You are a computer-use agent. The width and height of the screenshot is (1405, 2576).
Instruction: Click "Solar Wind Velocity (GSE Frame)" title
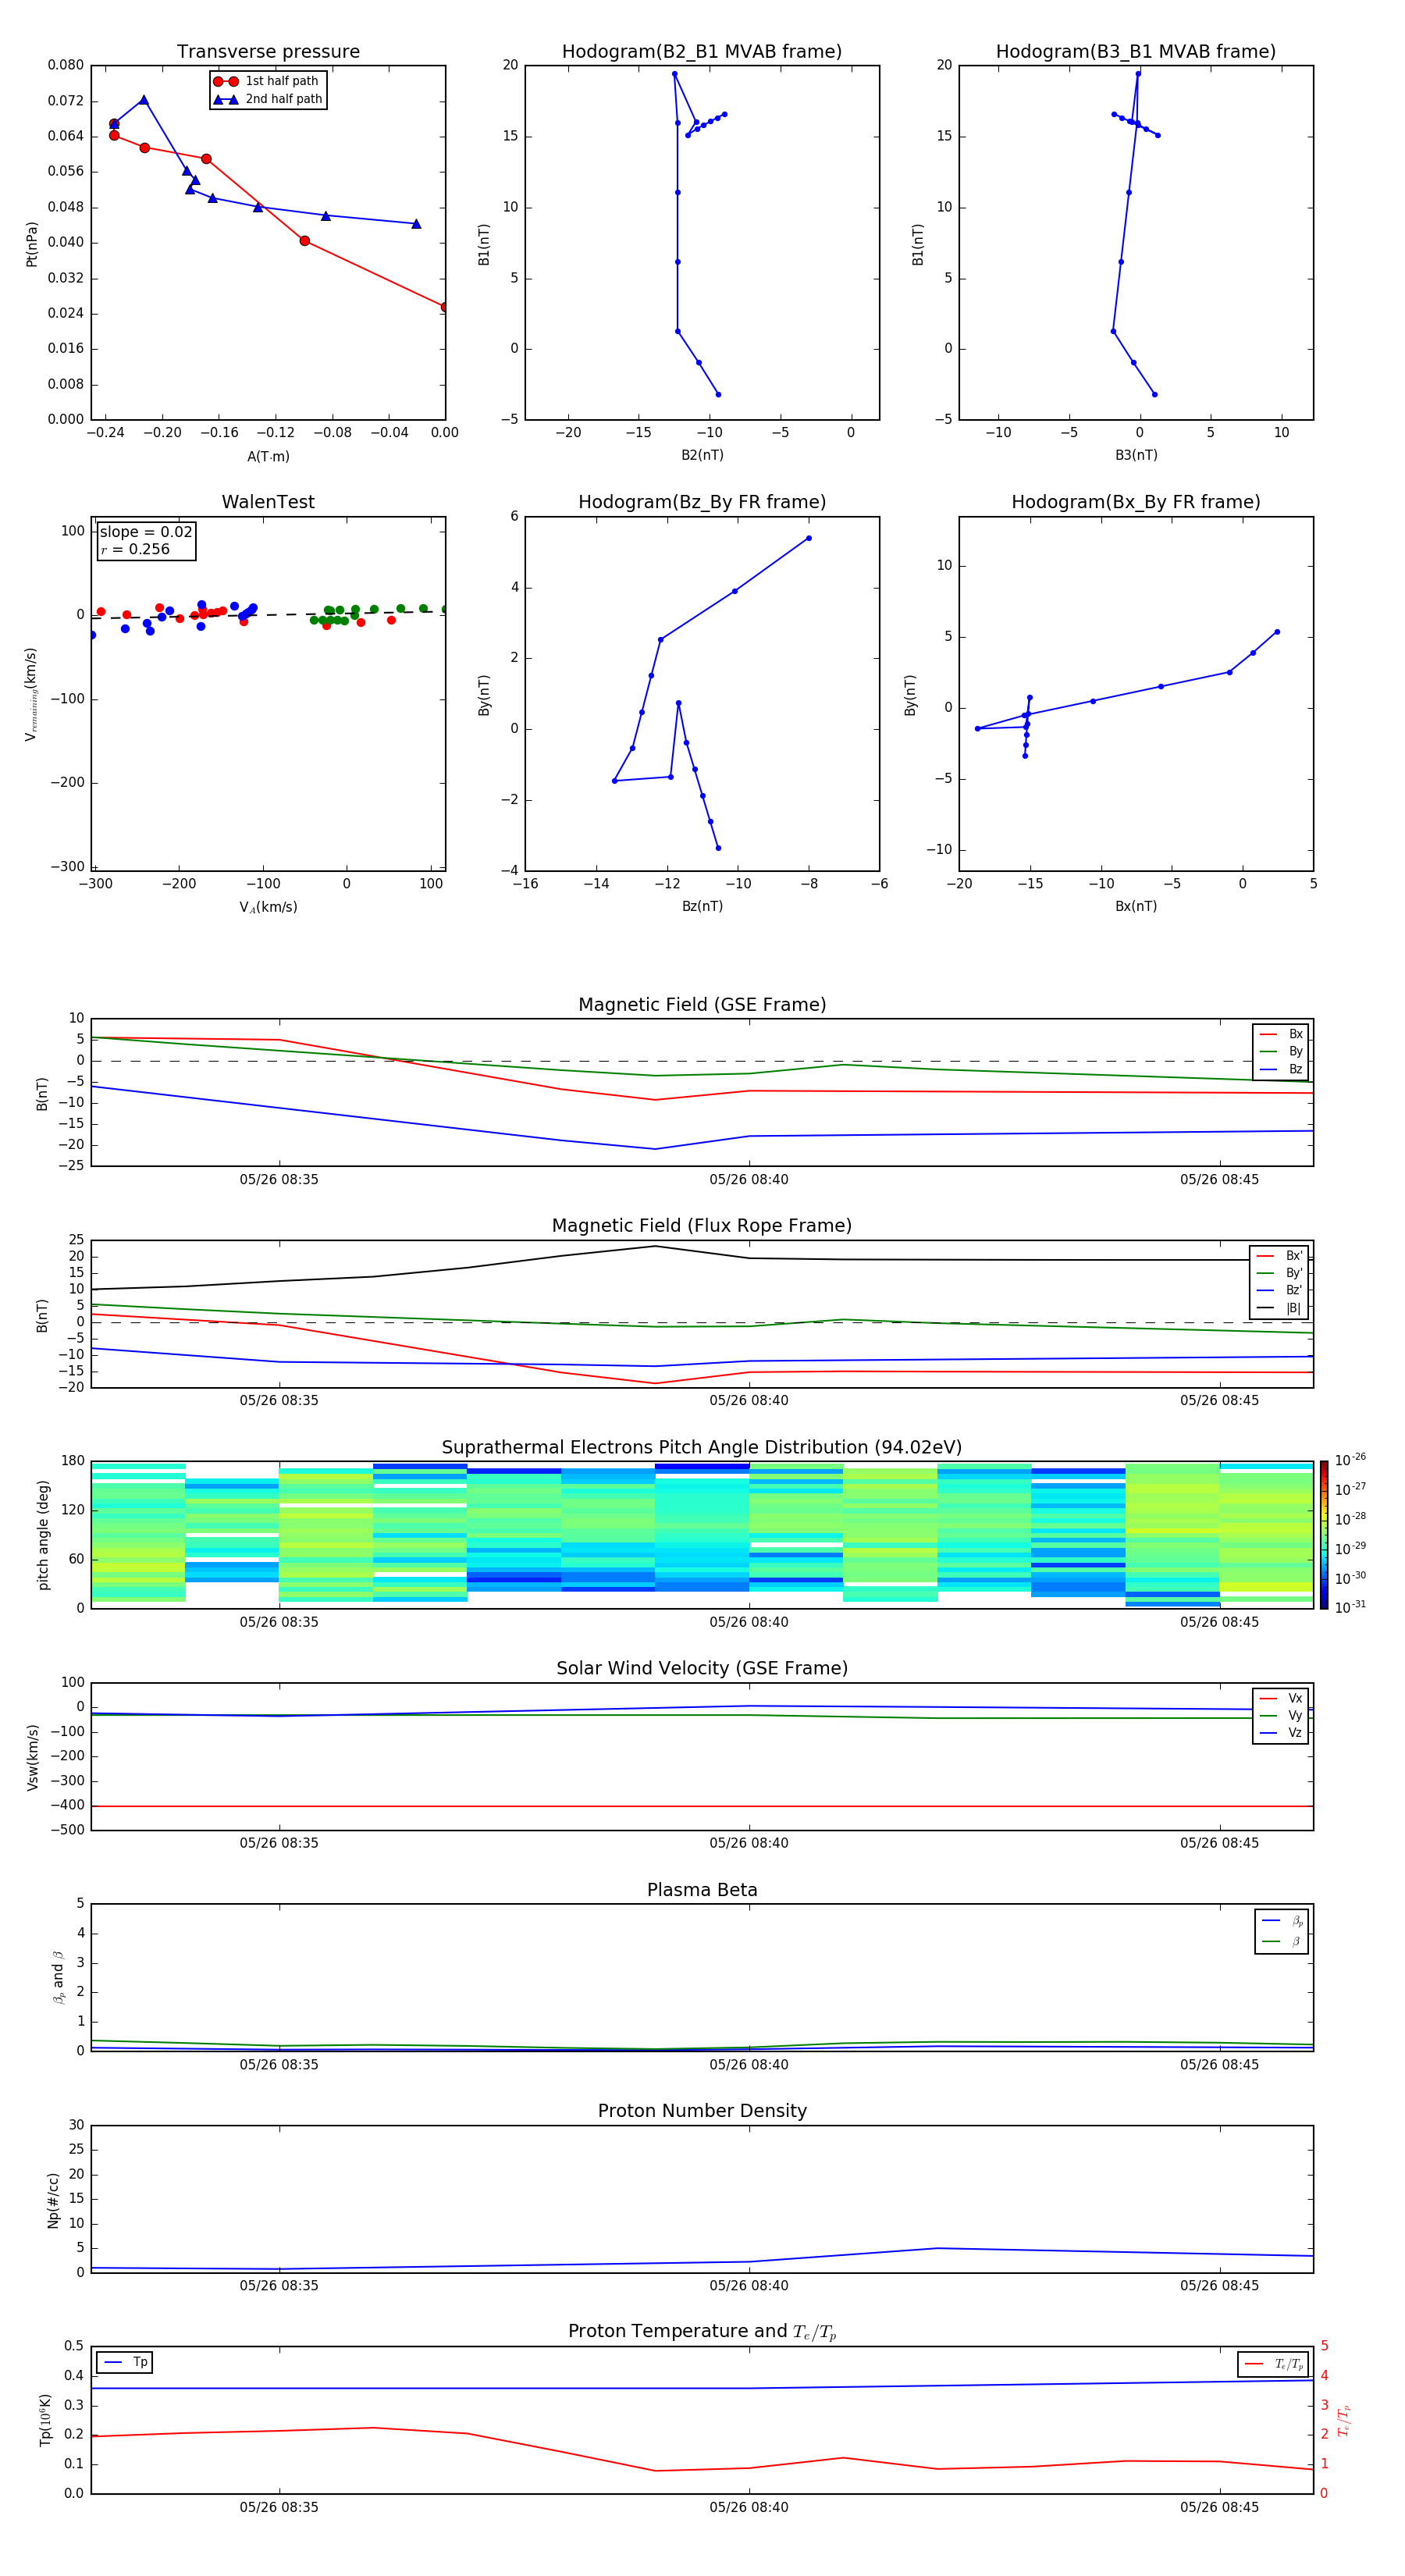[702, 1668]
